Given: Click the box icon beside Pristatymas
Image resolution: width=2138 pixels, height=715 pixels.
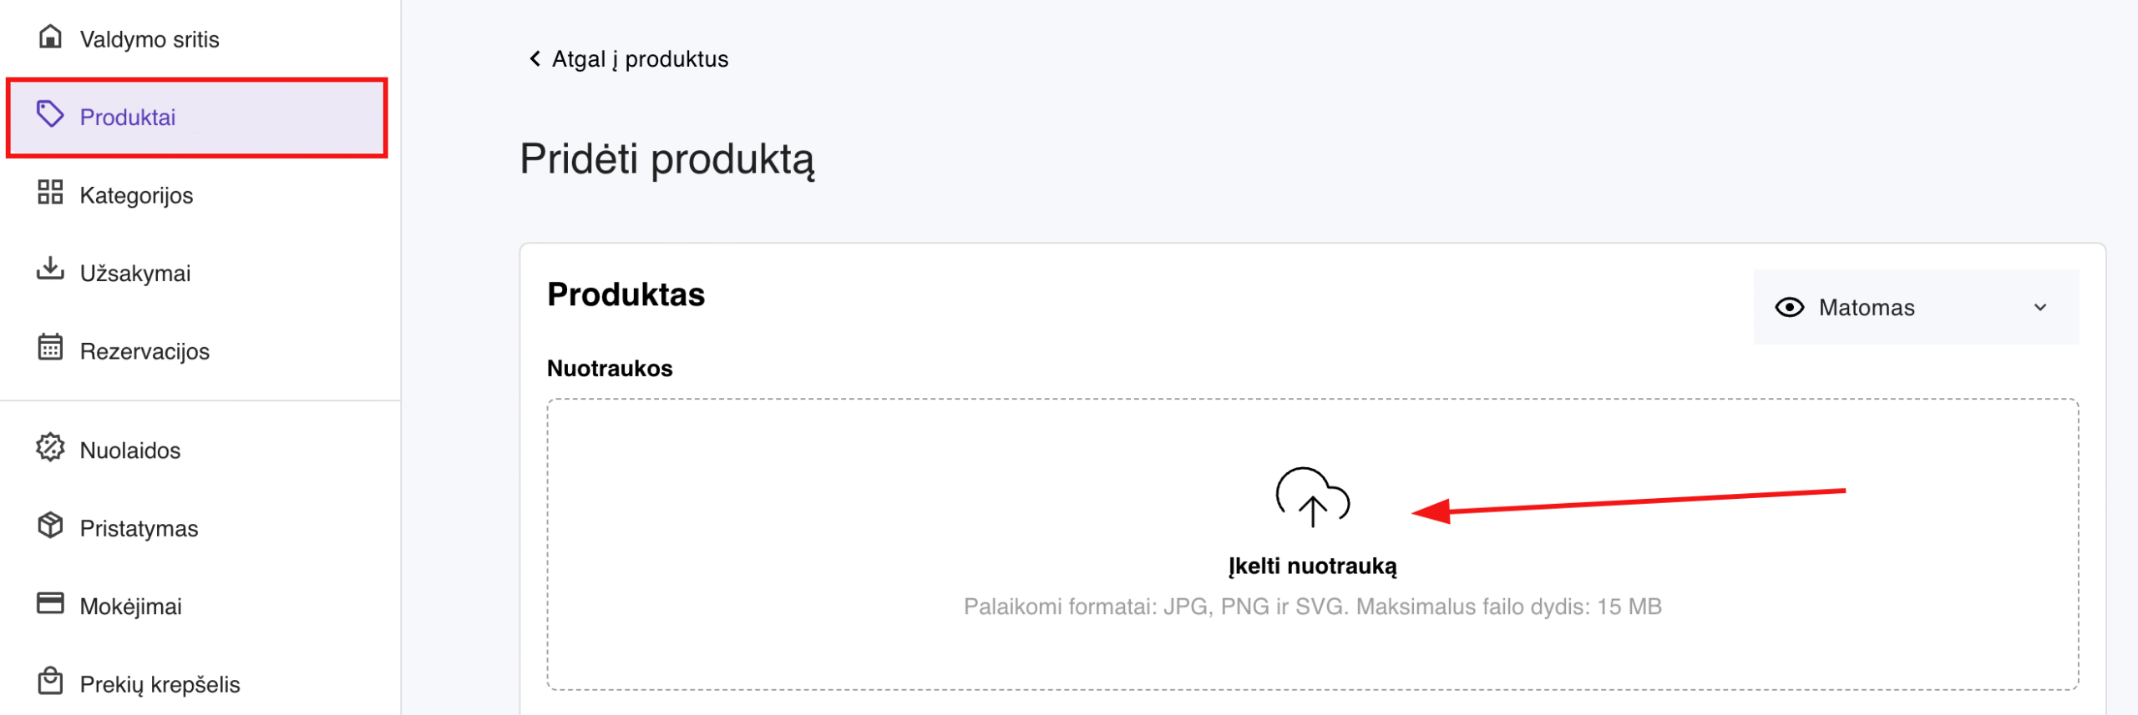Looking at the screenshot, I should [x=50, y=526].
